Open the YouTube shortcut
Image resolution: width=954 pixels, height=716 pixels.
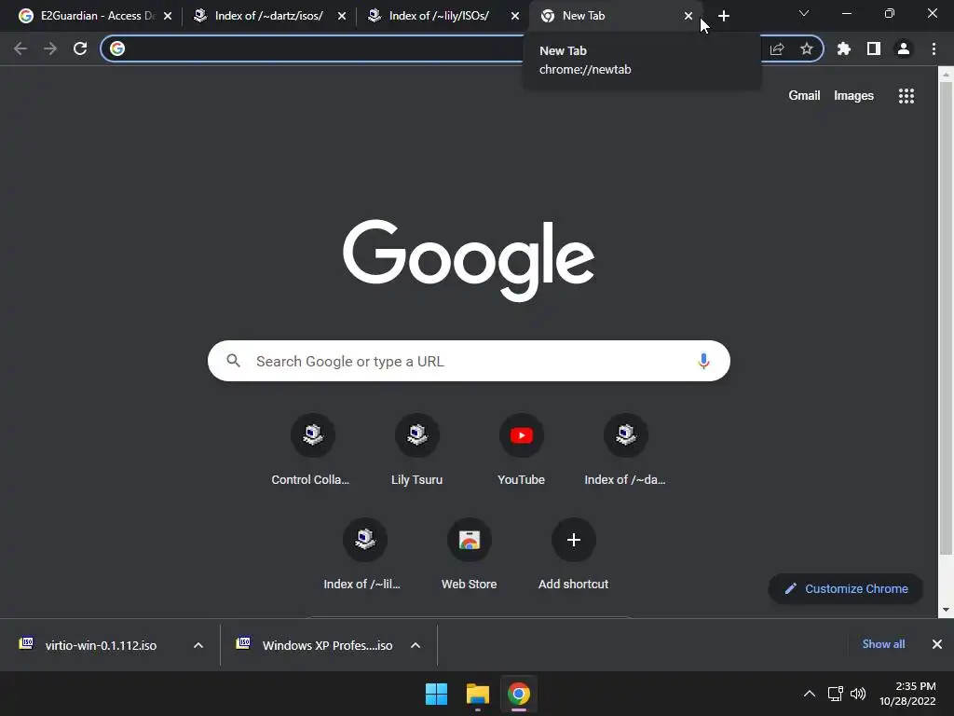[522, 449]
